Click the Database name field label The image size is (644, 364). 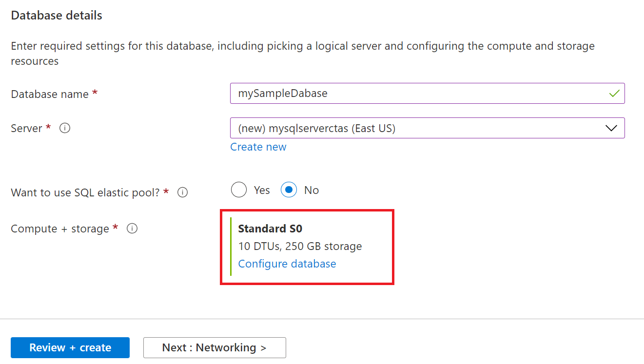pyautogui.click(x=50, y=94)
